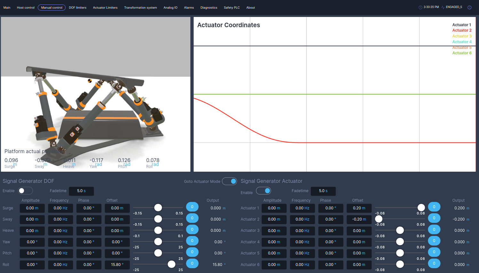Click the pulse icon next to ENGAGED_S
This screenshot has width=479, height=273.
point(443,7)
